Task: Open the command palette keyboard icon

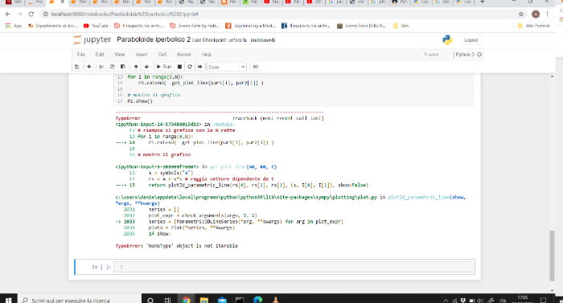Action: point(256,67)
